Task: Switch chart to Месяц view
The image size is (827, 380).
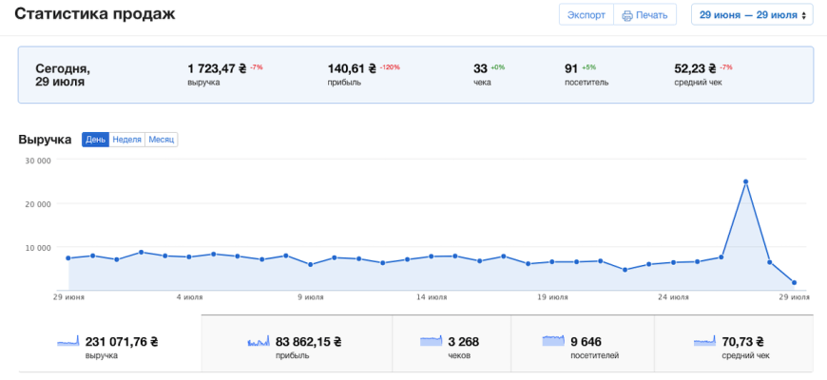Action: point(161,140)
